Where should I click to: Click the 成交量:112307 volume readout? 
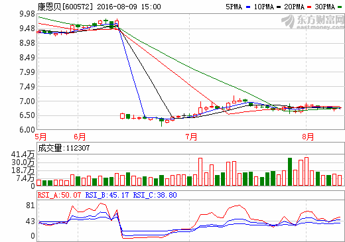click(x=64, y=148)
